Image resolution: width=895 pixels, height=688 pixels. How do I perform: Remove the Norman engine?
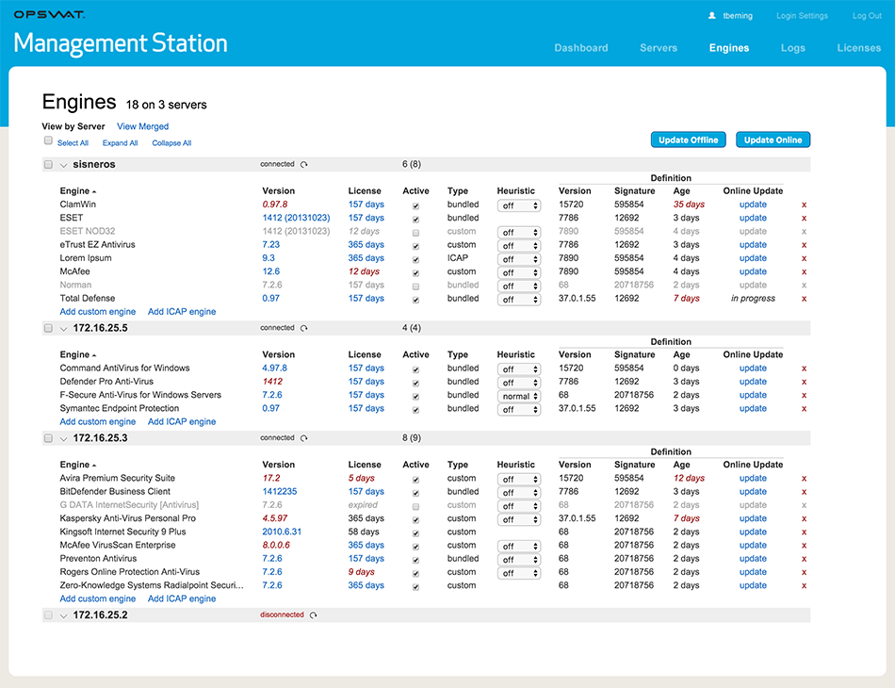pos(805,286)
